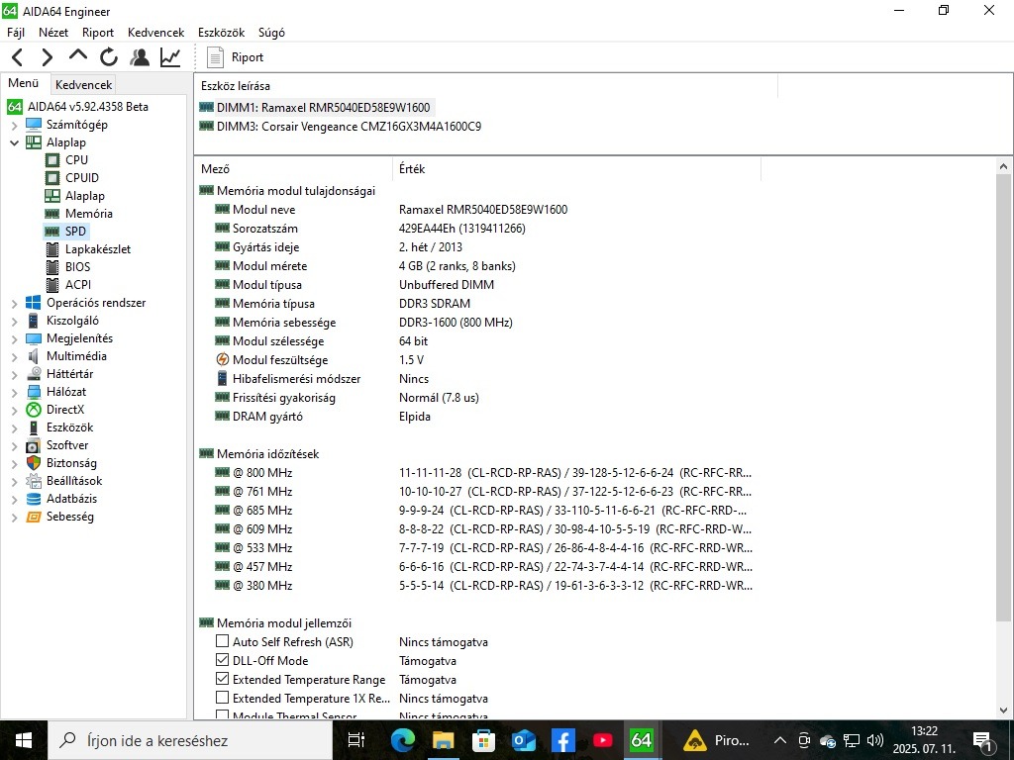Expand the Háttértár tree node

(14, 374)
